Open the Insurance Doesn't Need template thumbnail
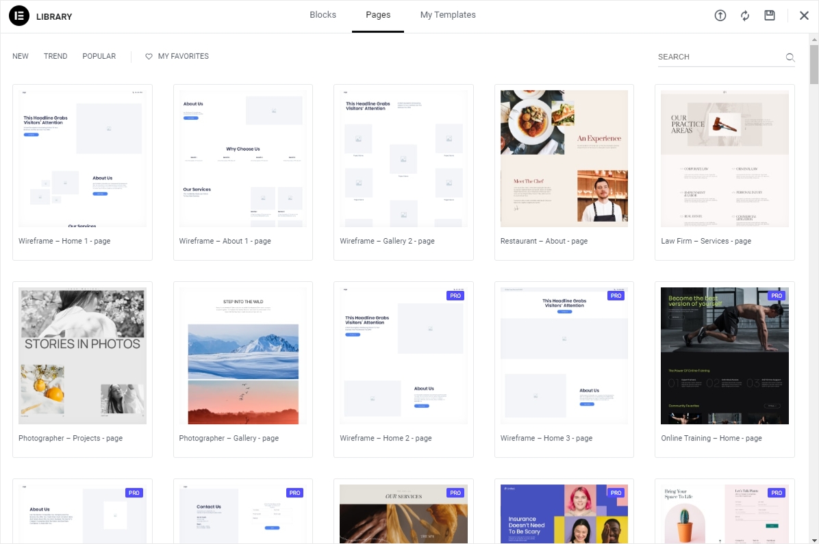This screenshot has height=544, width=819. click(564, 514)
